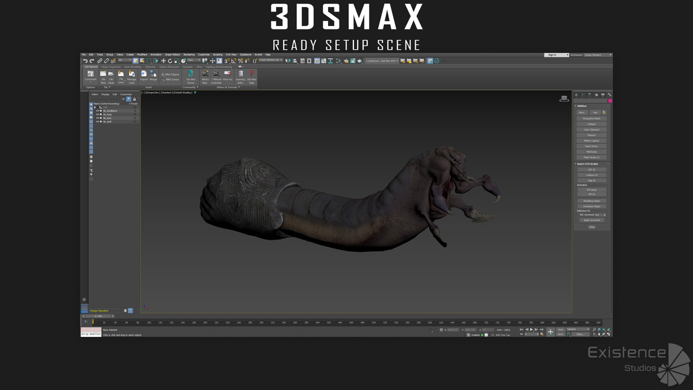Click the Apply Increment button

tap(591, 220)
